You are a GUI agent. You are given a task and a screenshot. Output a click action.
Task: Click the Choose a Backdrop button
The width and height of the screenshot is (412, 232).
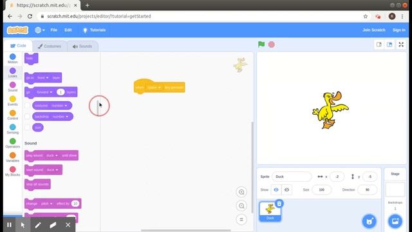(x=395, y=221)
